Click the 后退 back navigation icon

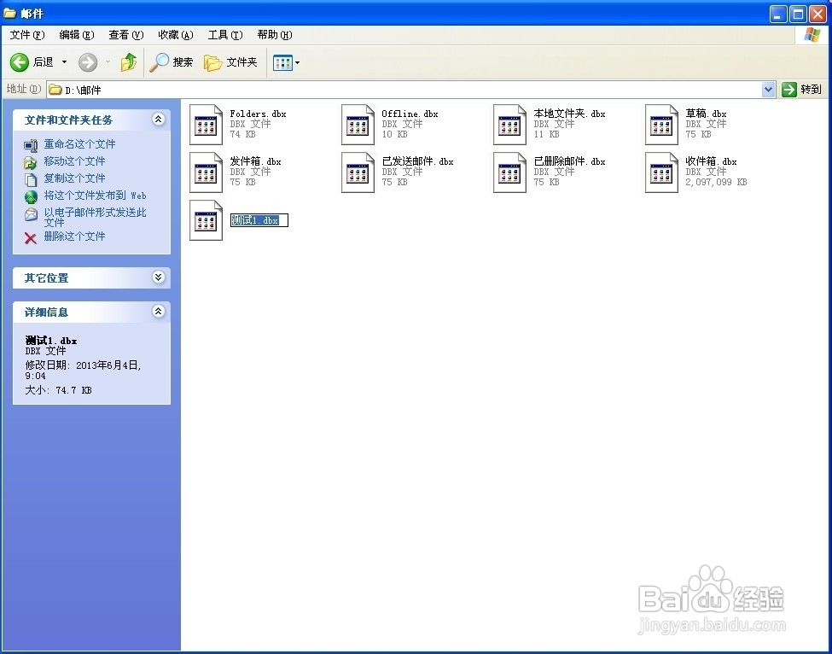[x=19, y=61]
